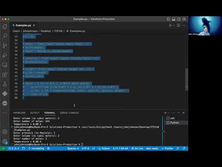This screenshot has height=167, width=222.
Task: Open the Manage gear icon
Action: tap(5, 141)
